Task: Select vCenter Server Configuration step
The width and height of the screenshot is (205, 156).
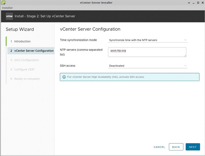Action: (31, 51)
